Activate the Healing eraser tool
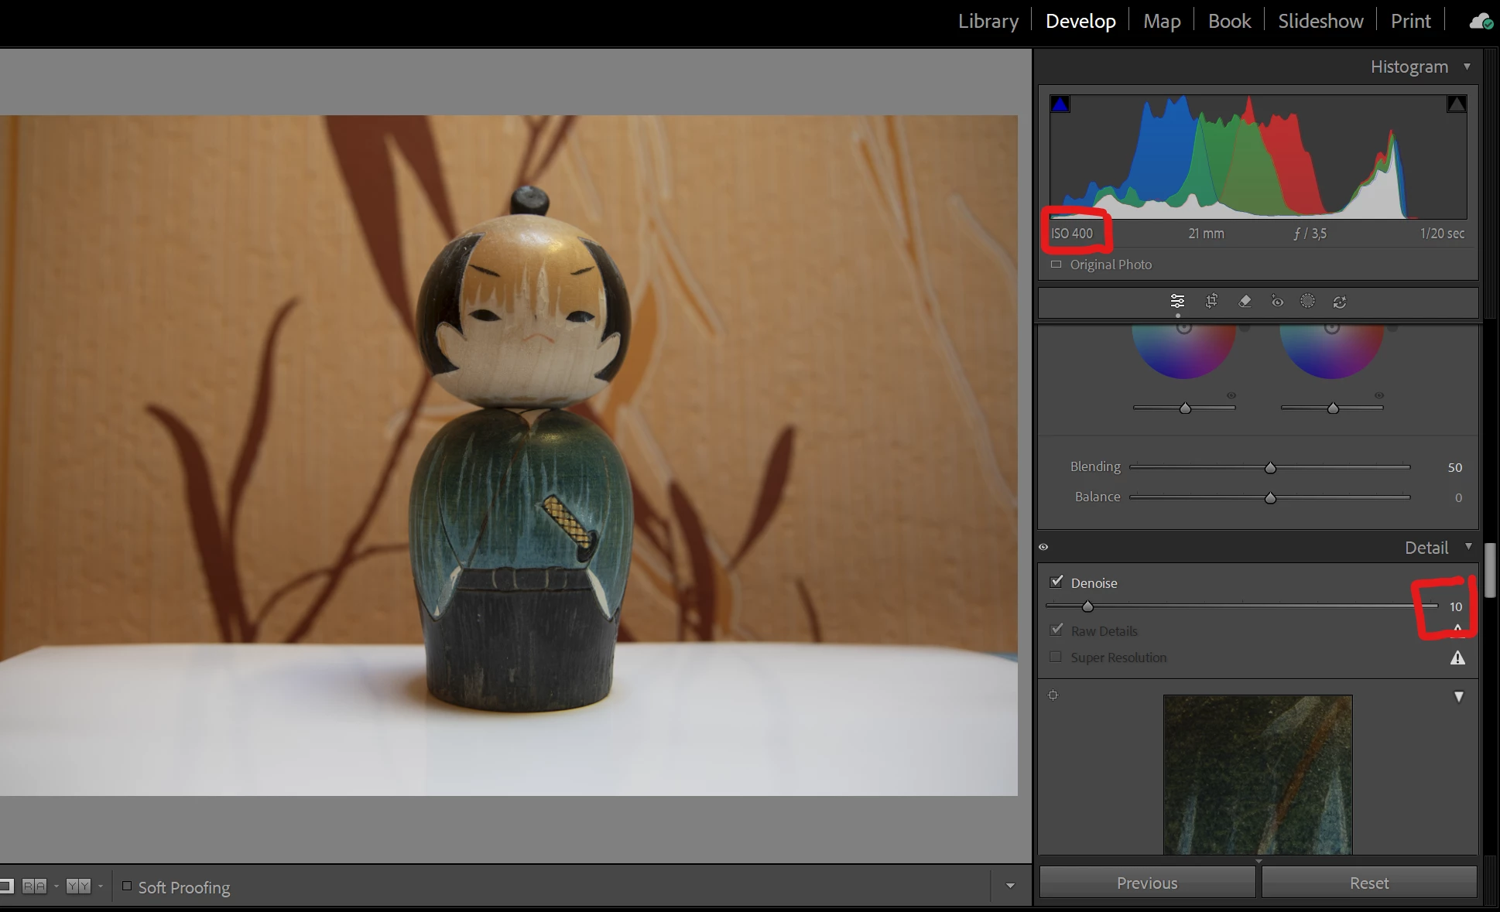The height and width of the screenshot is (912, 1500). [1245, 302]
